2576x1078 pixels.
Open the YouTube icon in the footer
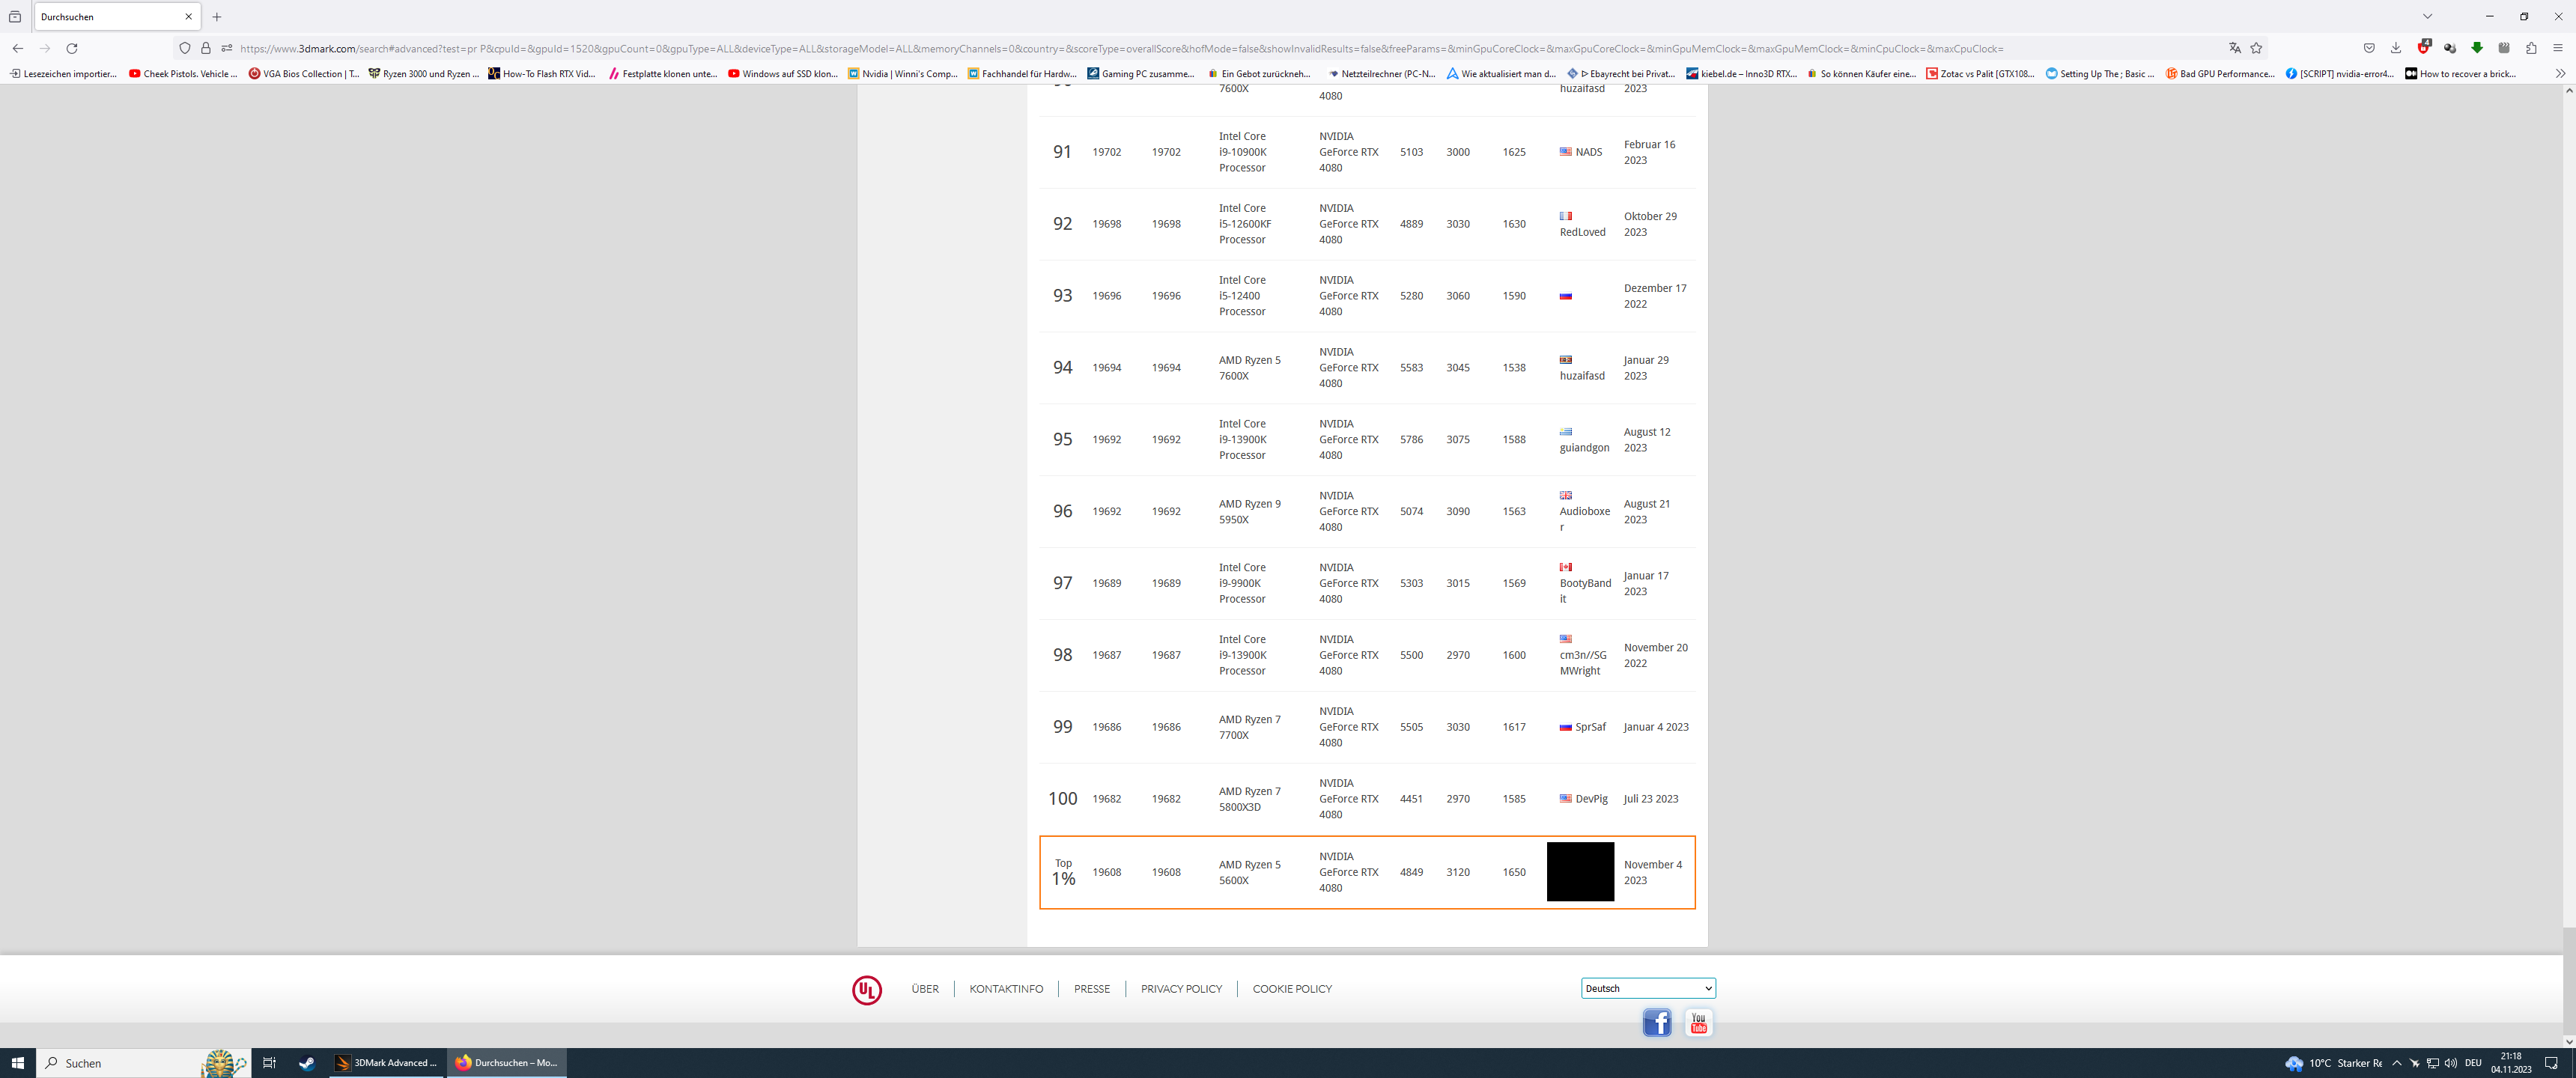pyautogui.click(x=1698, y=1022)
